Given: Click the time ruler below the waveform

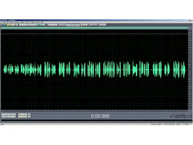Looking at the screenshot, I should click(x=95, y=111).
